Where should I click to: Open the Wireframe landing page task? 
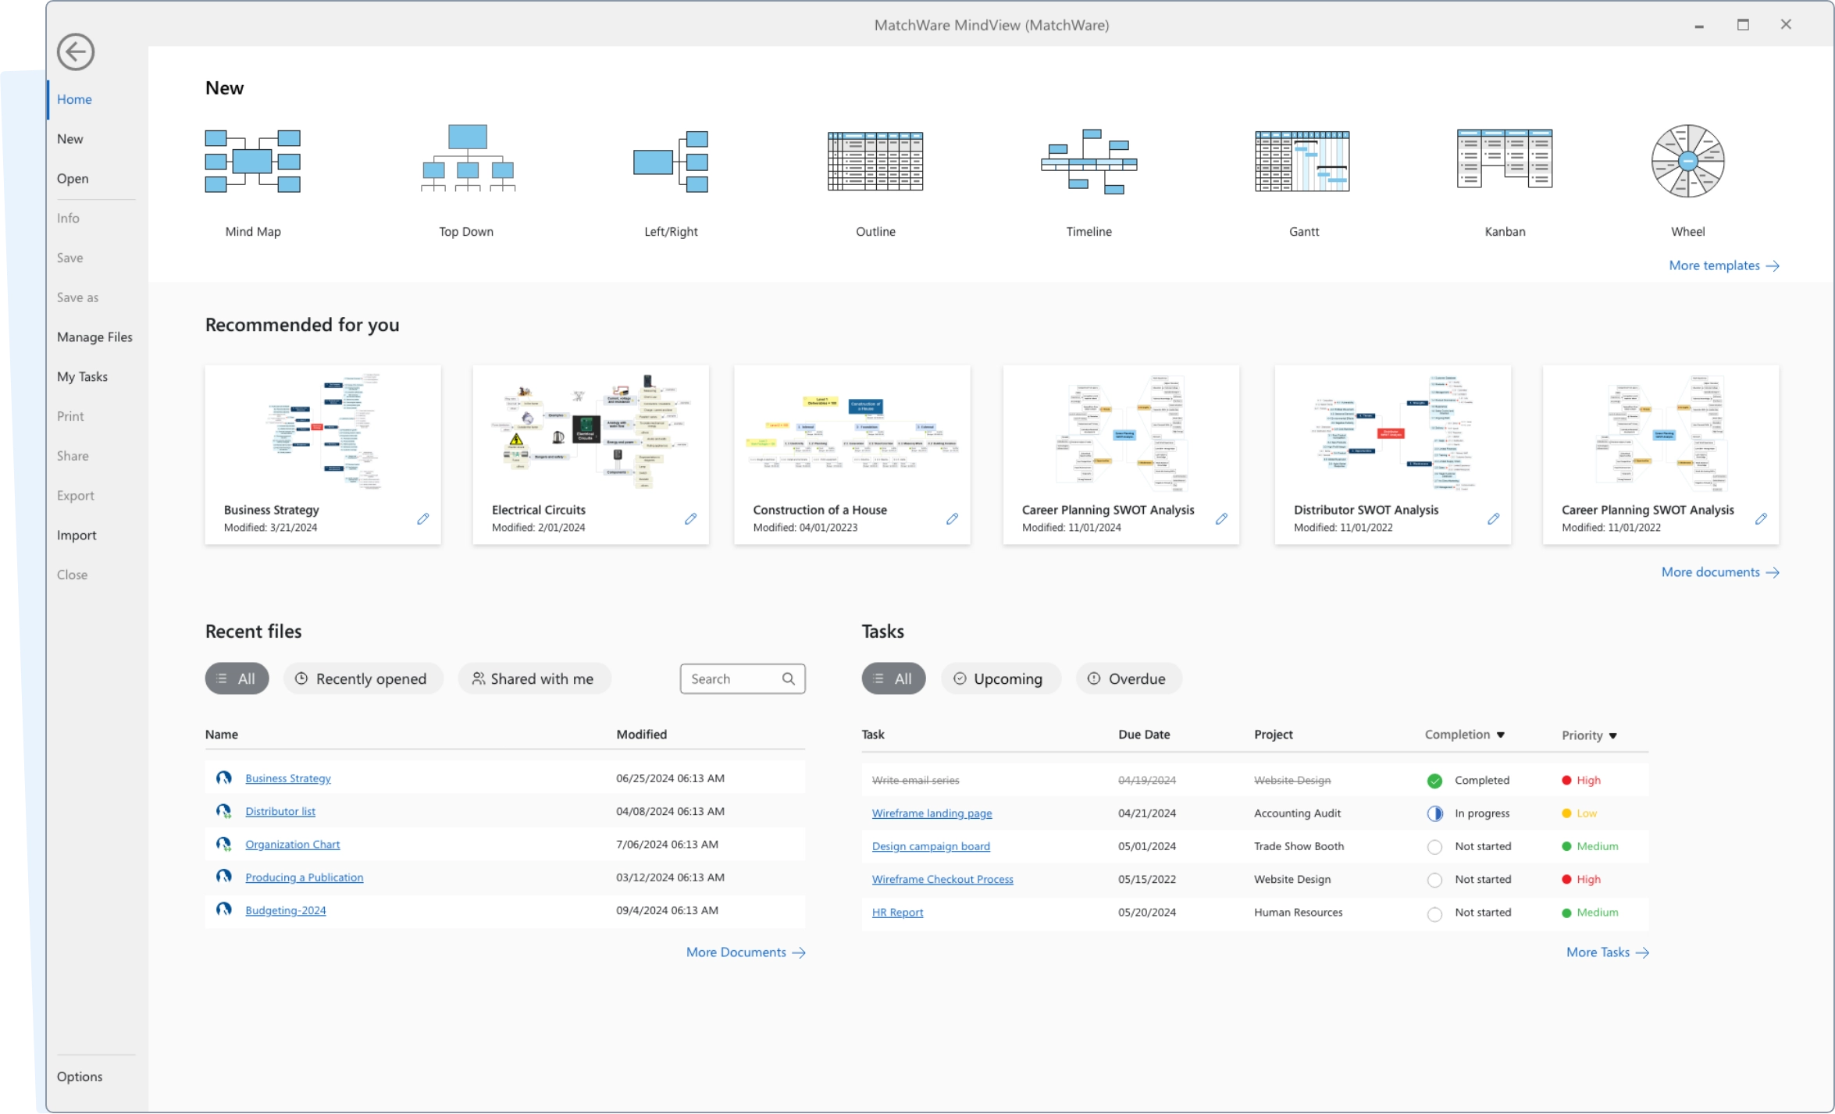click(x=932, y=814)
